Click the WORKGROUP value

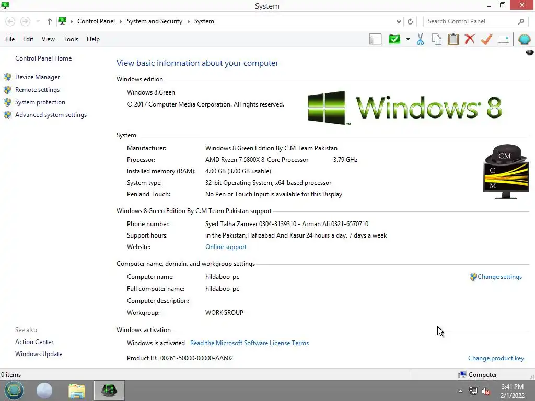coord(224,313)
